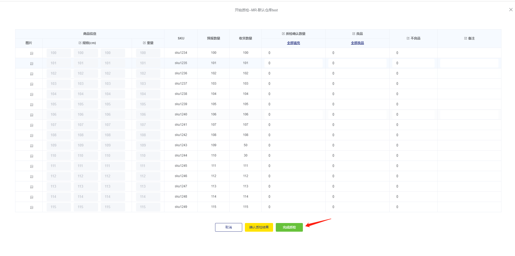
Task: Click the image icon in the sku1234 row
Action: (x=32, y=53)
